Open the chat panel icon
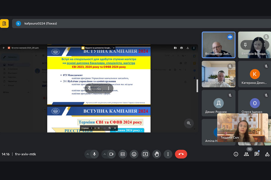 pyautogui.click(x=257, y=154)
